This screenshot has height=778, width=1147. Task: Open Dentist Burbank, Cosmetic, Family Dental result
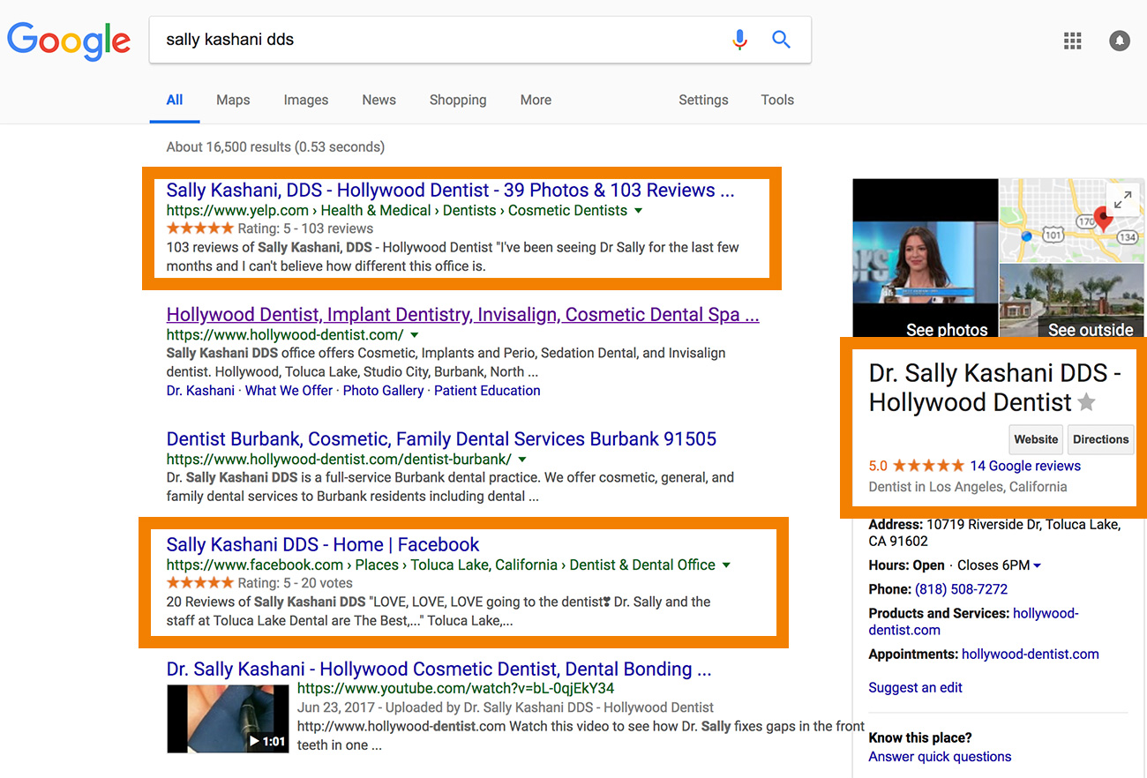[x=441, y=438]
